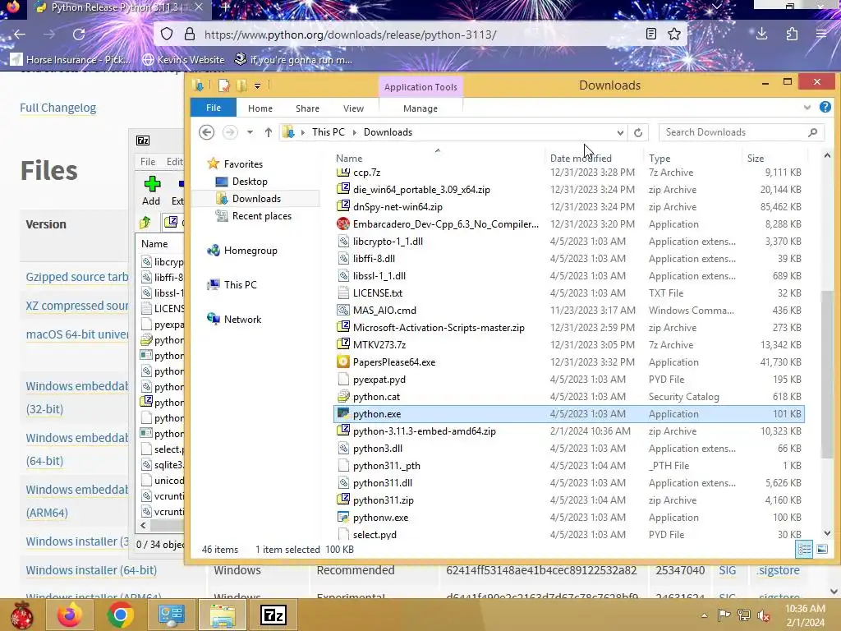Image resolution: width=841 pixels, height=631 pixels.
Task: Click the Up arrow in Explorer
Action: click(x=269, y=132)
